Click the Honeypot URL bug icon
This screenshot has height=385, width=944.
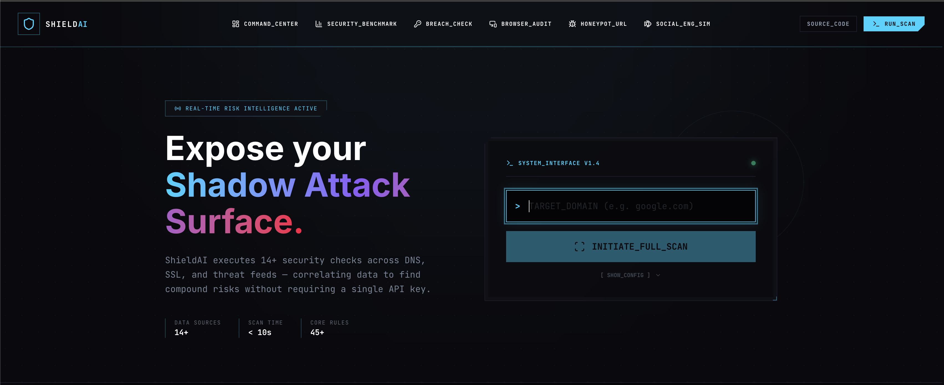tap(572, 24)
